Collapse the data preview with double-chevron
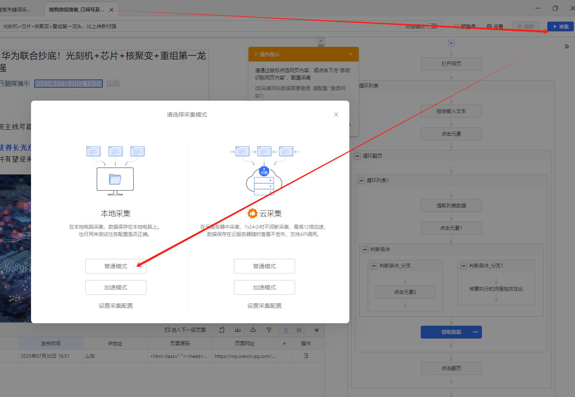The image size is (575, 397). pos(317,330)
